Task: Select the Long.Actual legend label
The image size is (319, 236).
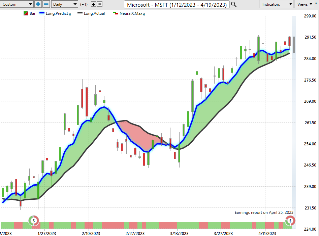Action: click(94, 13)
